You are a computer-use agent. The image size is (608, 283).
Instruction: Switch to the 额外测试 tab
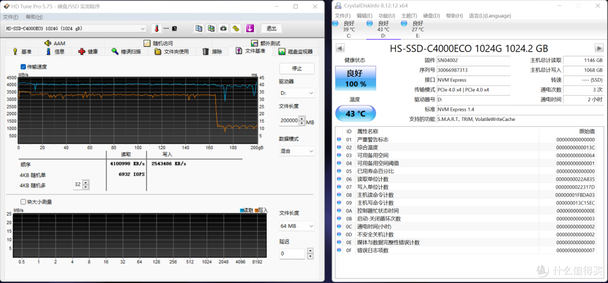pyautogui.click(x=265, y=43)
